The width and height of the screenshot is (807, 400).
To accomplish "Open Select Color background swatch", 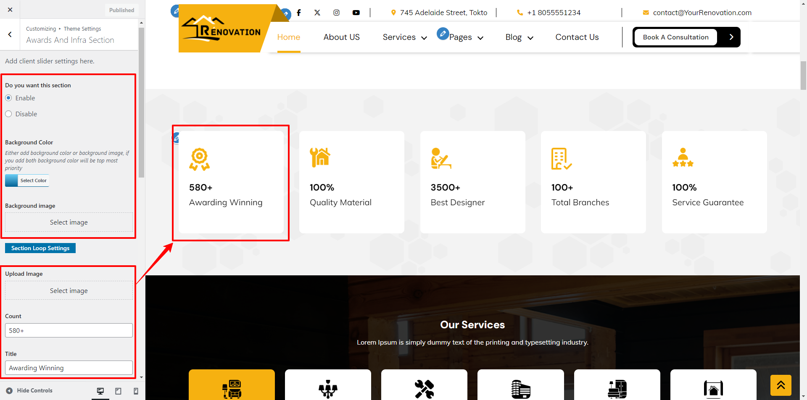I will tap(27, 180).
